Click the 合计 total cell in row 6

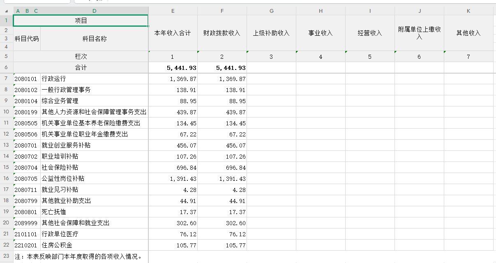tap(81, 67)
